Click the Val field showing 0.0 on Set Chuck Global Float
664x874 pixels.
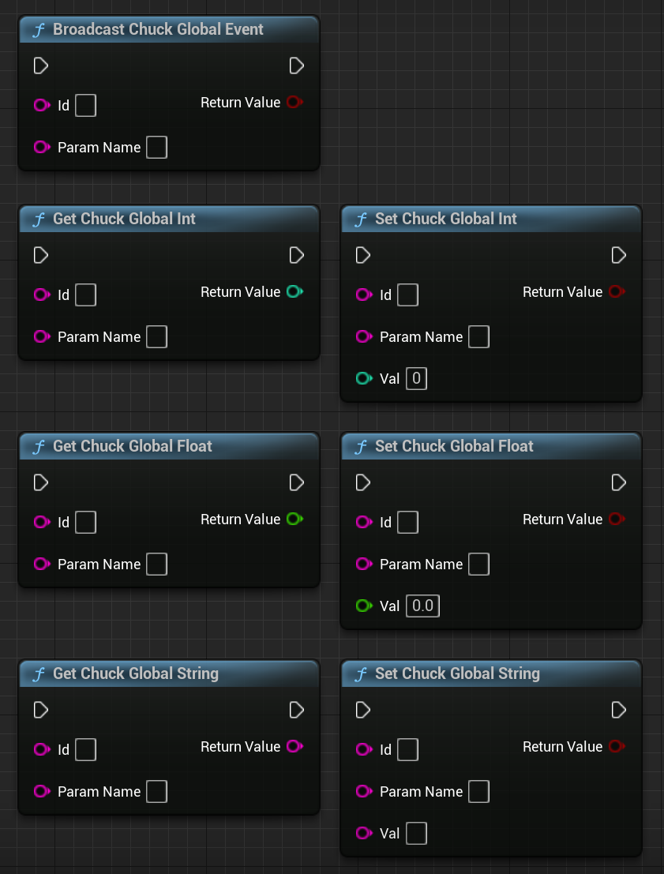[x=422, y=606]
